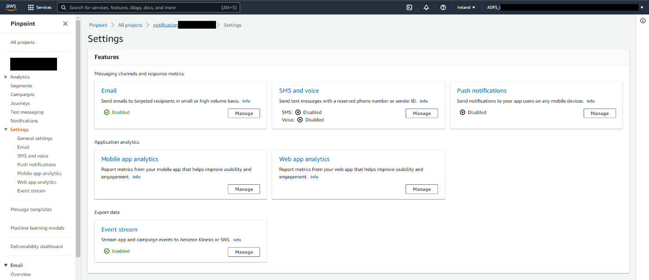The width and height of the screenshot is (649, 280).
Task: Click the services search input field
Action: tap(139, 7)
